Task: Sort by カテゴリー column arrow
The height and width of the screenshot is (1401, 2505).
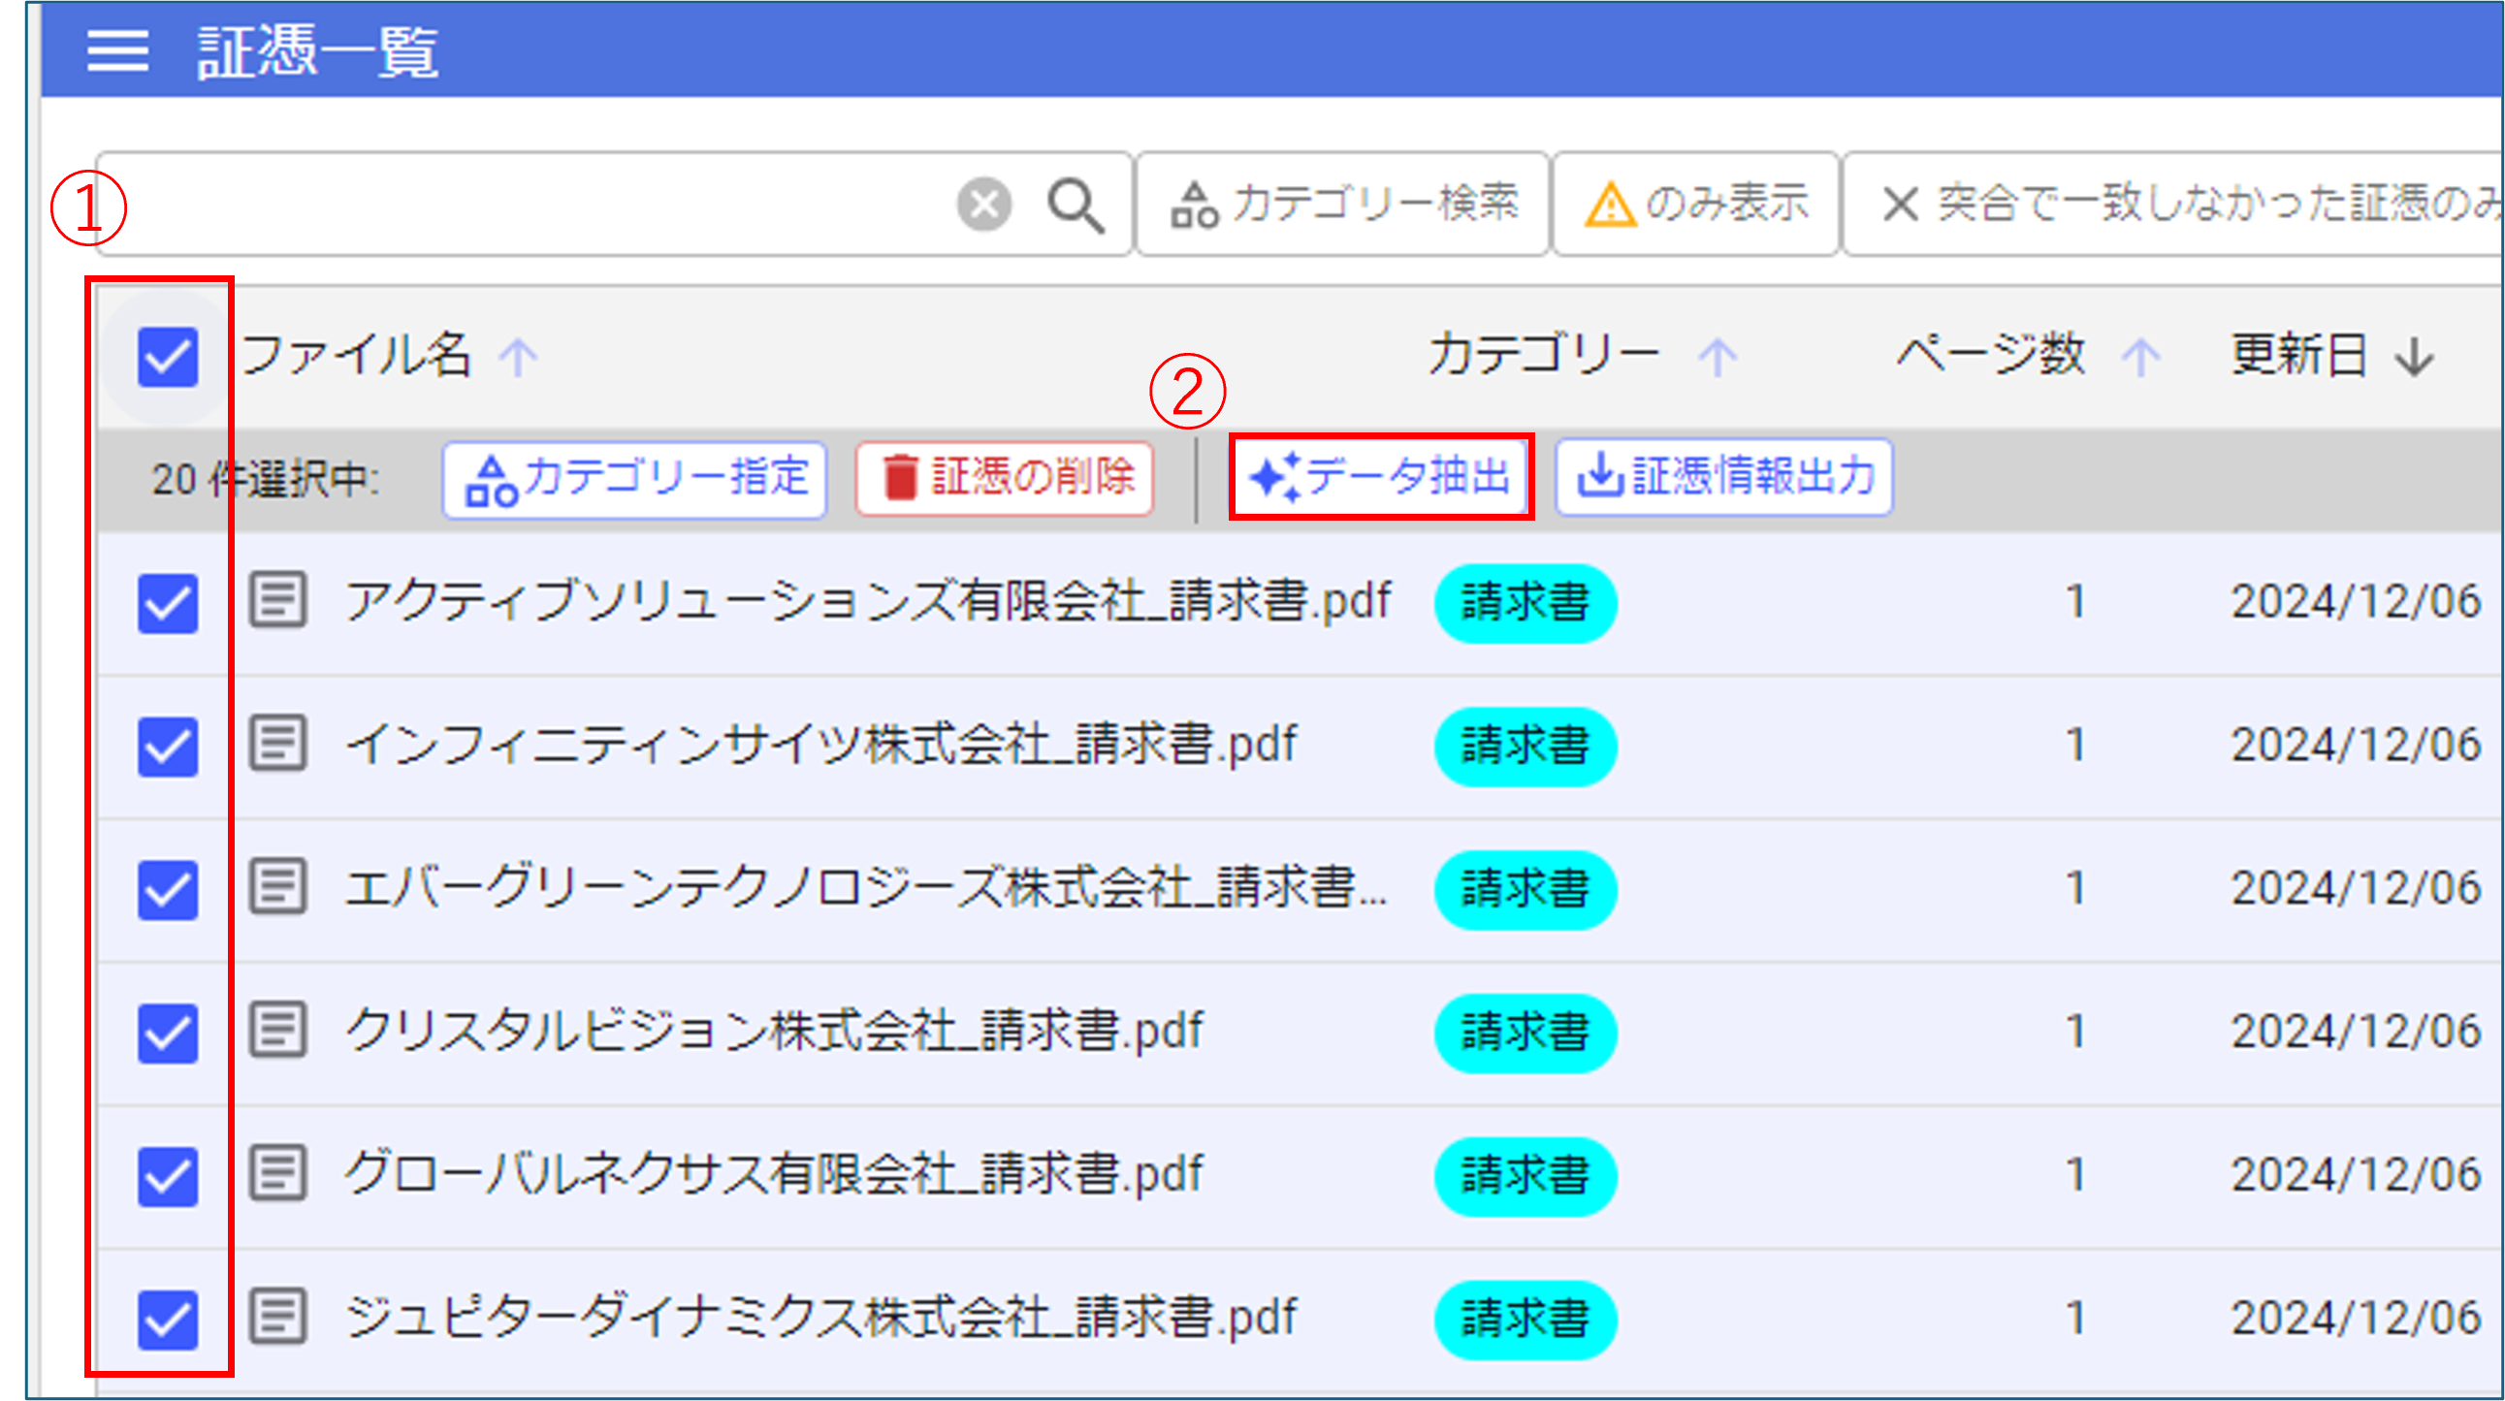Action: click(x=1718, y=357)
